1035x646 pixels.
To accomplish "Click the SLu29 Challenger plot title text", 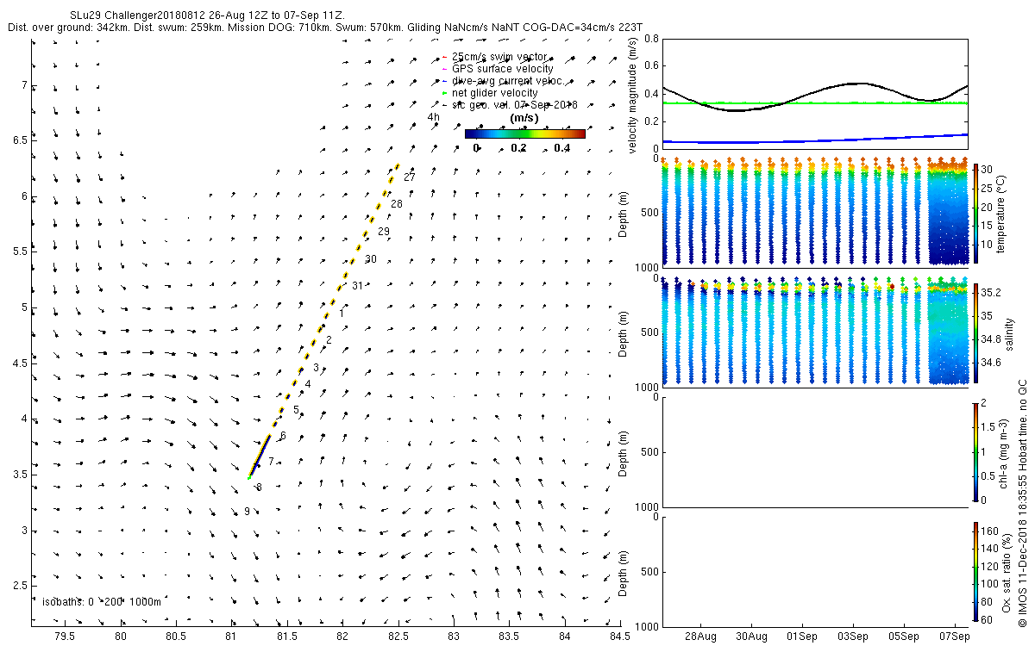I will pyautogui.click(x=207, y=16).
